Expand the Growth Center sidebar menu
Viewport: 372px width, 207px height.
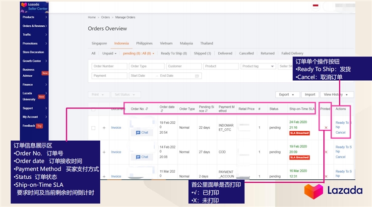pyautogui.click(x=35, y=61)
